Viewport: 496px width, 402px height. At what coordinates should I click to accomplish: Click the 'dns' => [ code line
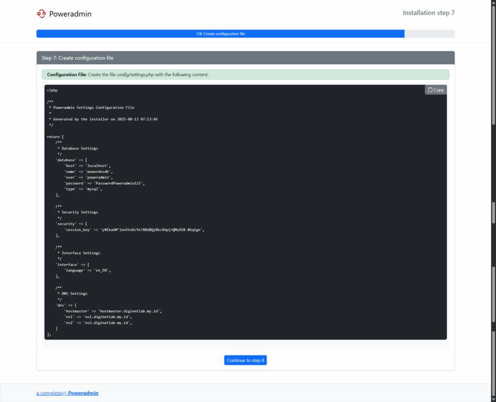(66, 305)
